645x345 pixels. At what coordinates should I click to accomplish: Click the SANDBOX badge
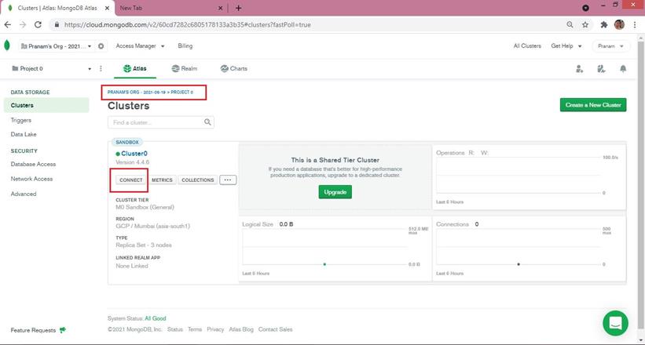tap(127, 142)
